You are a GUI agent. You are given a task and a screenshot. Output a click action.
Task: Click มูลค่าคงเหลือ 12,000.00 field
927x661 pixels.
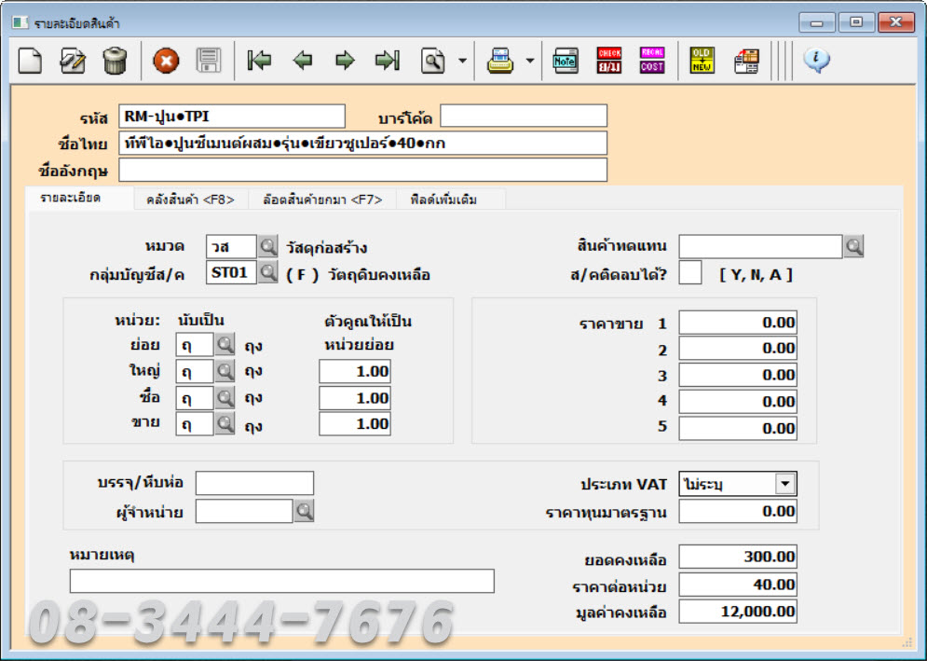(x=738, y=612)
